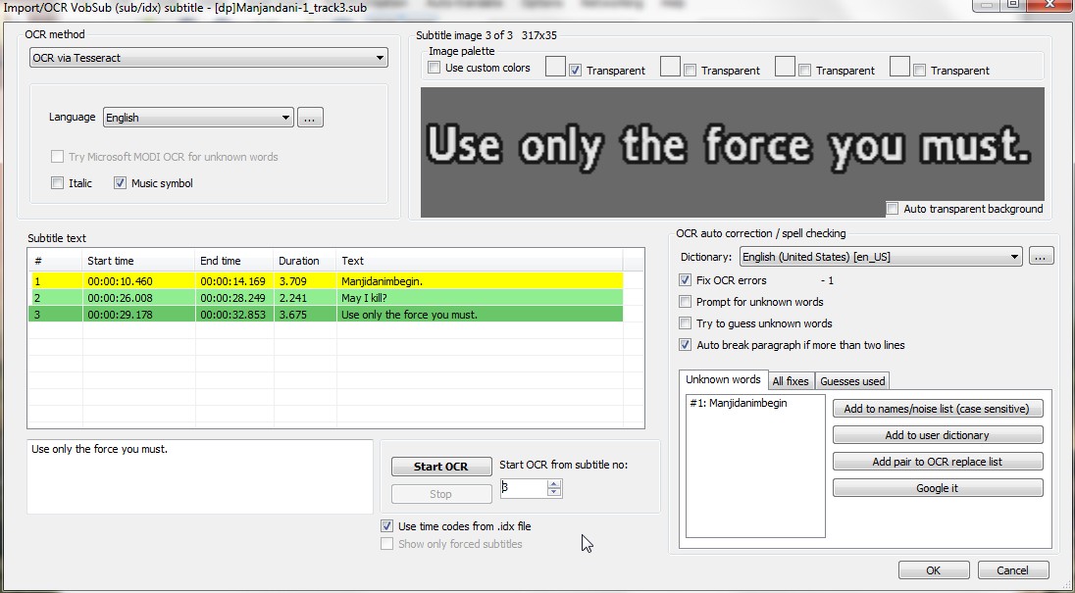
Task: Click the third image palette color swatch
Action: 785,67
